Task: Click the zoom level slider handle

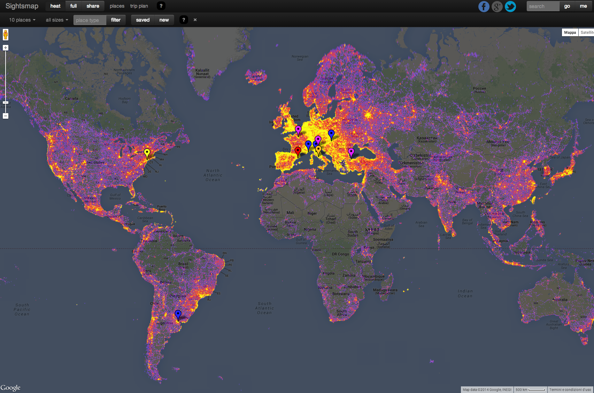Action: pos(6,103)
